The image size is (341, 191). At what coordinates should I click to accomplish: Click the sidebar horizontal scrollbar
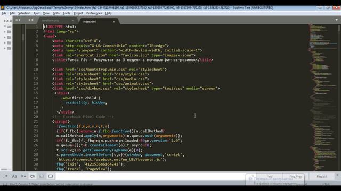tap(4, 169)
